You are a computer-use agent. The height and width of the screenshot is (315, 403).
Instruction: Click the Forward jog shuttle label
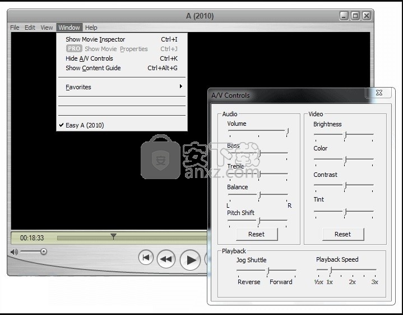[281, 282]
